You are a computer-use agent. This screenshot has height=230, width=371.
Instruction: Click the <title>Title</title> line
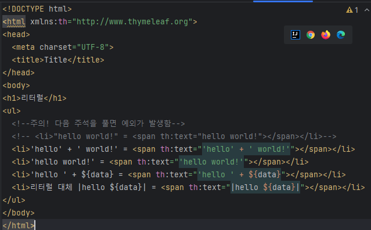(58, 60)
